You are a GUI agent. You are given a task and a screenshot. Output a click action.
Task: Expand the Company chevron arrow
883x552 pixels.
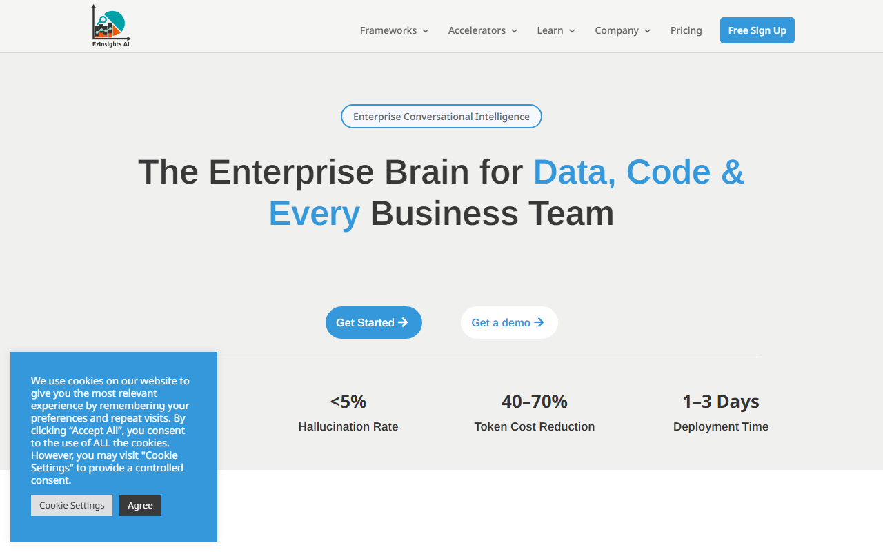(647, 31)
